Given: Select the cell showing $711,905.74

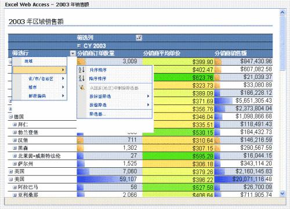Looking at the screenshot, I should [243, 194].
